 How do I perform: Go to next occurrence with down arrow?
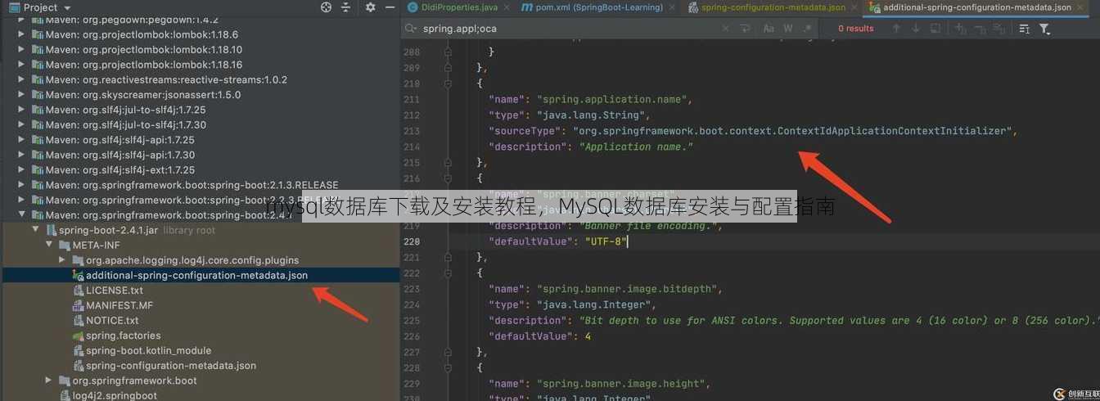point(915,29)
